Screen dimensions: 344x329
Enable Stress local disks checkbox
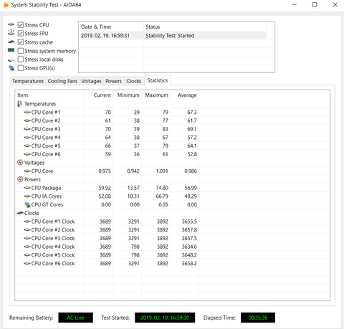(x=21, y=59)
